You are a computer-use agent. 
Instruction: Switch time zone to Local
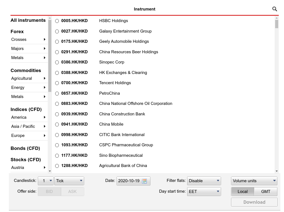pyautogui.click(x=243, y=192)
